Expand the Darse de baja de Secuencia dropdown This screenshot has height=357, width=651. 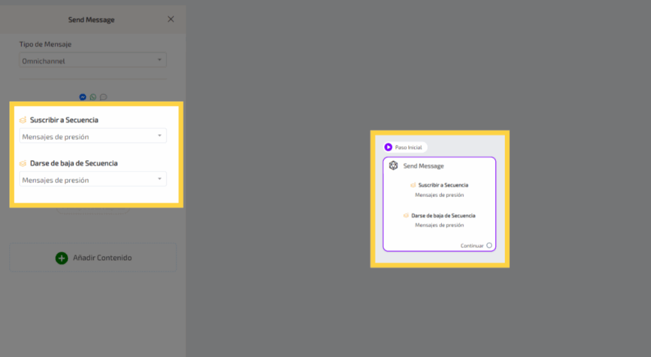[93, 180]
